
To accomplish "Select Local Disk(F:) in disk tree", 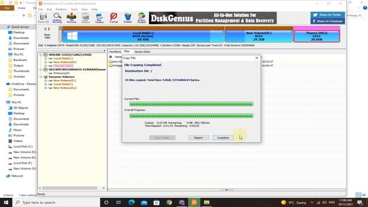I will click(63, 85).
